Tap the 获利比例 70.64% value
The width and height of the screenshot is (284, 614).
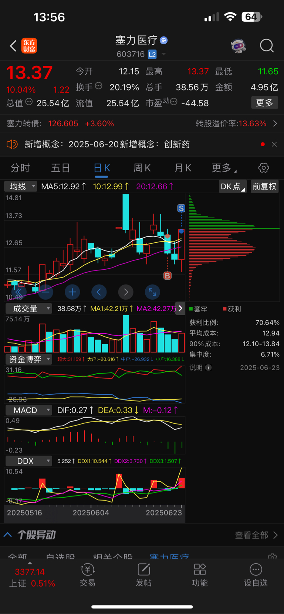(x=267, y=323)
